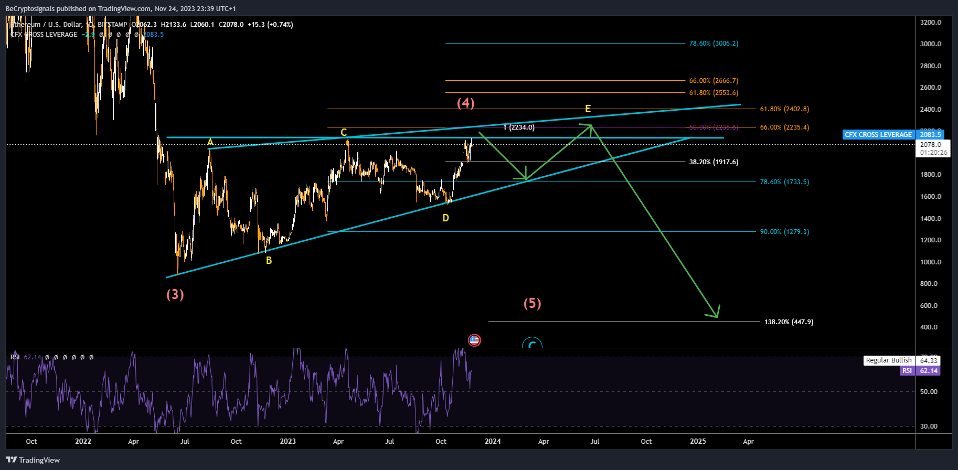Image resolution: width=958 pixels, height=470 pixels.
Task: Select the 61.80% (2553.6) Fibonacci label
Action: tap(714, 93)
